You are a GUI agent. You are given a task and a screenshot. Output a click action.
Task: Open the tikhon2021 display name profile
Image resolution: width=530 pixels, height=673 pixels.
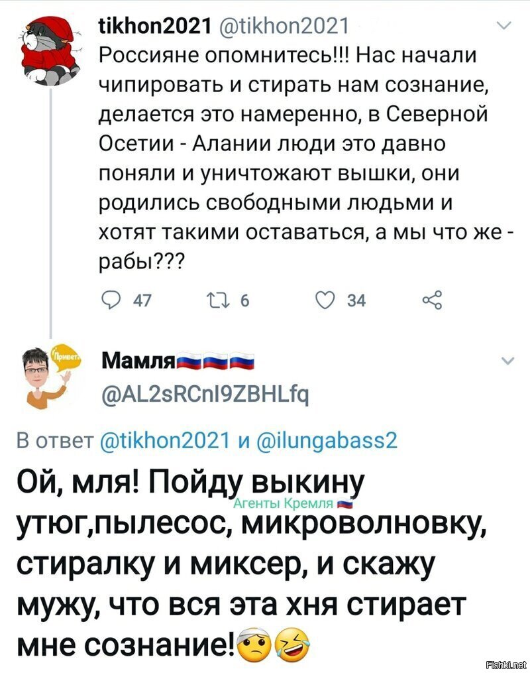click(155, 27)
